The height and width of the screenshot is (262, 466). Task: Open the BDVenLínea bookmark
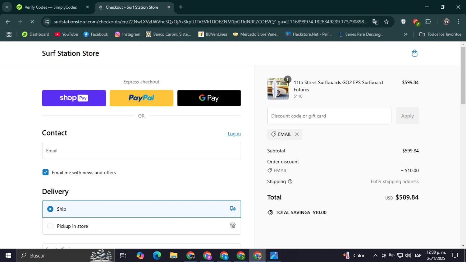213,34
